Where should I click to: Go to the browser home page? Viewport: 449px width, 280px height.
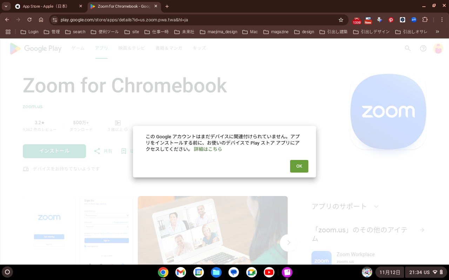pyautogui.click(x=41, y=20)
